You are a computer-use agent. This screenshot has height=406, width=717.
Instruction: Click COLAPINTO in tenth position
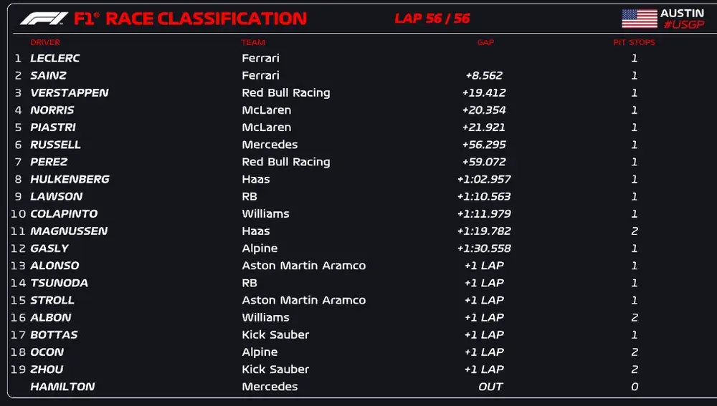click(x=64, y=213)
